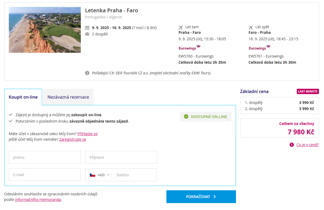Click the Eurowings logo under Praha - Faro flight
This screenshot has height=210, width=324.
190,48
